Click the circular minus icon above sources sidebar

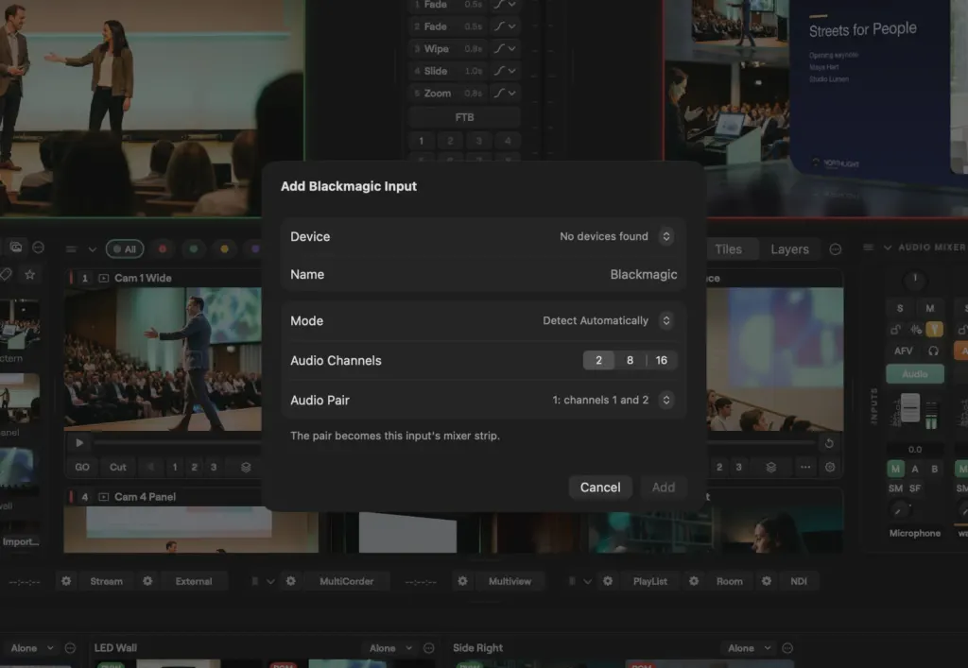pyautogui.click(x=38, y=248)
